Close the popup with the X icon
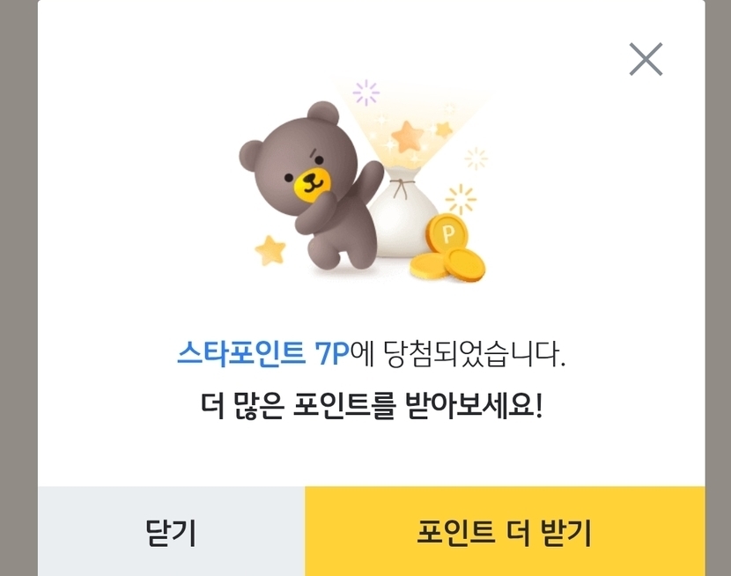This screenshot has width=731, height=576. coord(646,59)
